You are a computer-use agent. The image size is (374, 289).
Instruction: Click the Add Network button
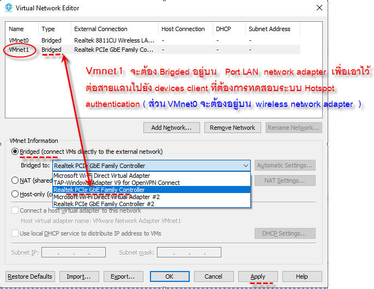tap(172, 128)
